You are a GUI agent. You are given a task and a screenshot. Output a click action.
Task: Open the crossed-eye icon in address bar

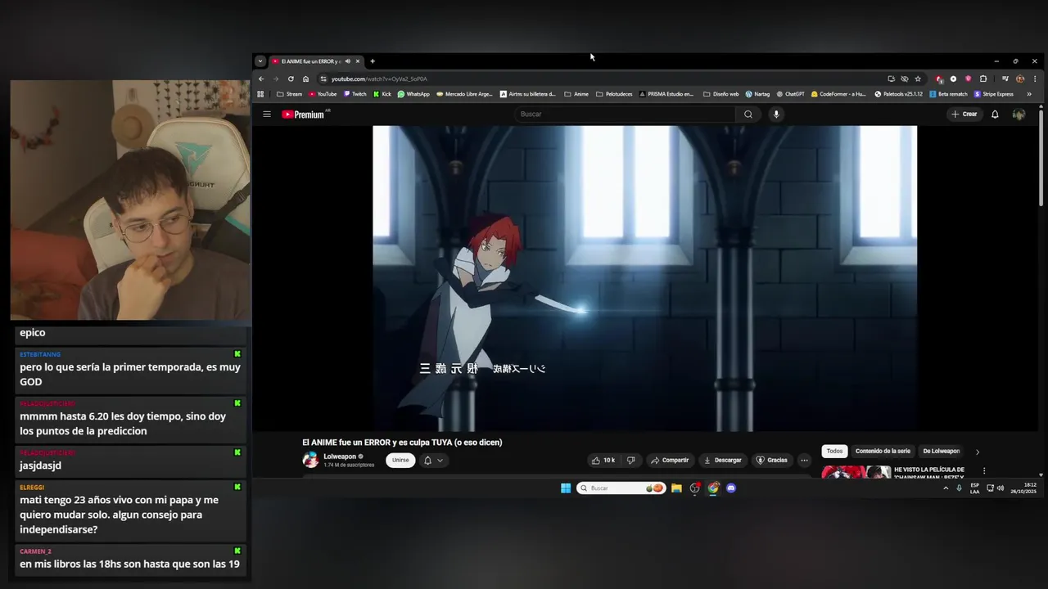pos(905,79)
